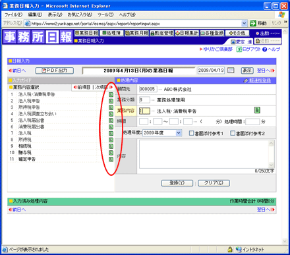Open the calendar icon beside date field

pyautogui.click(x=231, y=71)
